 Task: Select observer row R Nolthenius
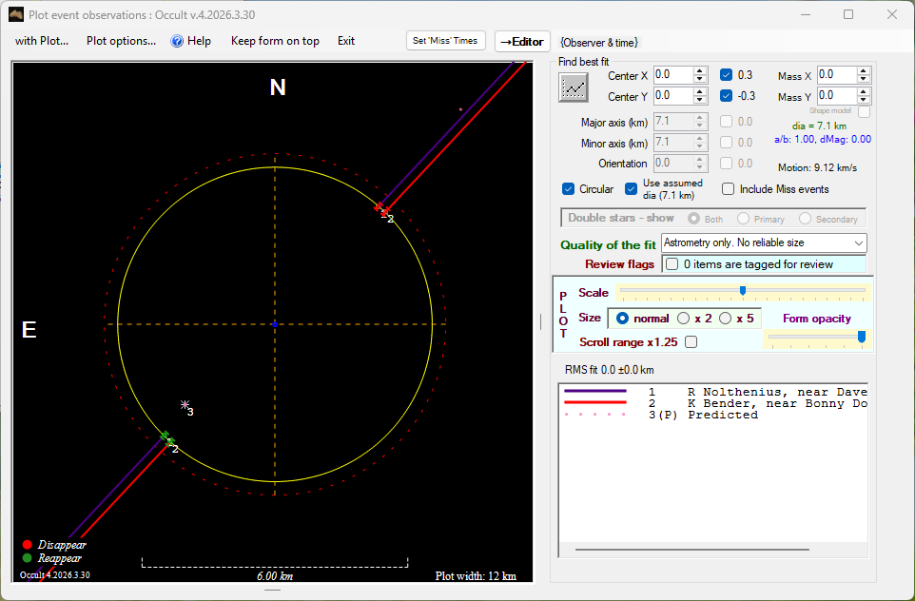(x=715, y=392)
